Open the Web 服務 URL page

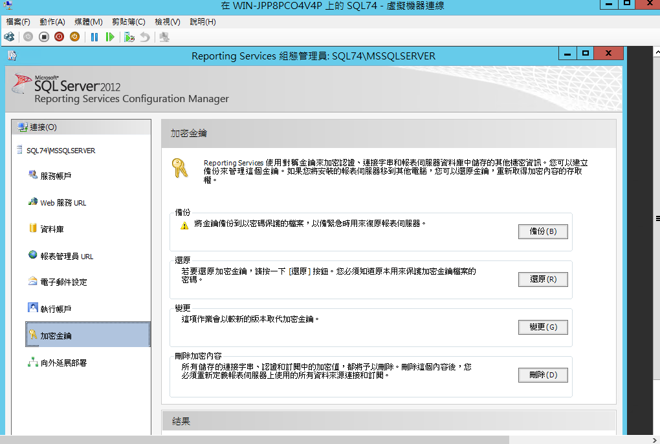pyautogui.click(x=63, y=203)
